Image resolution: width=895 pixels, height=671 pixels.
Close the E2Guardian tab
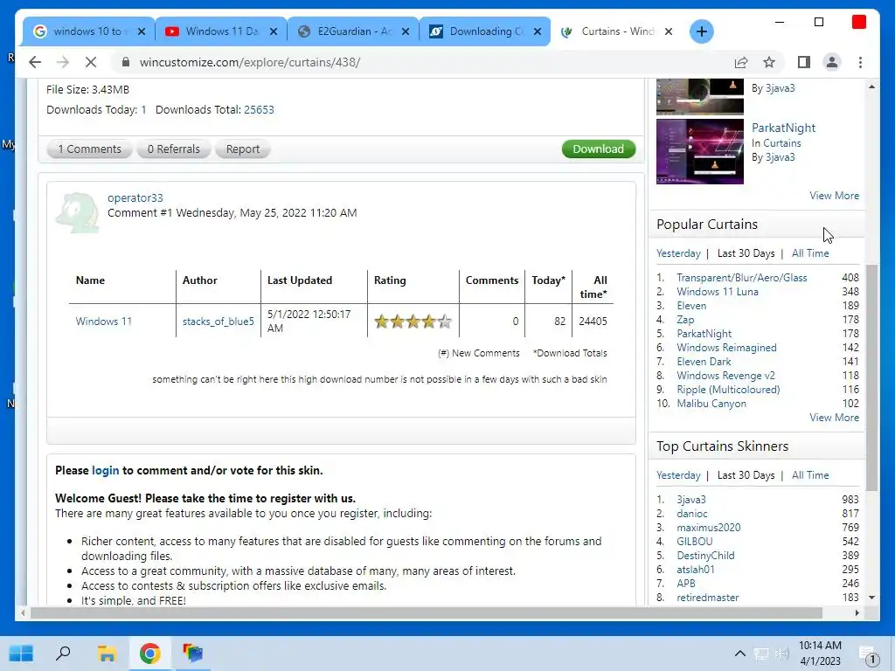click(x=406, y=31)
